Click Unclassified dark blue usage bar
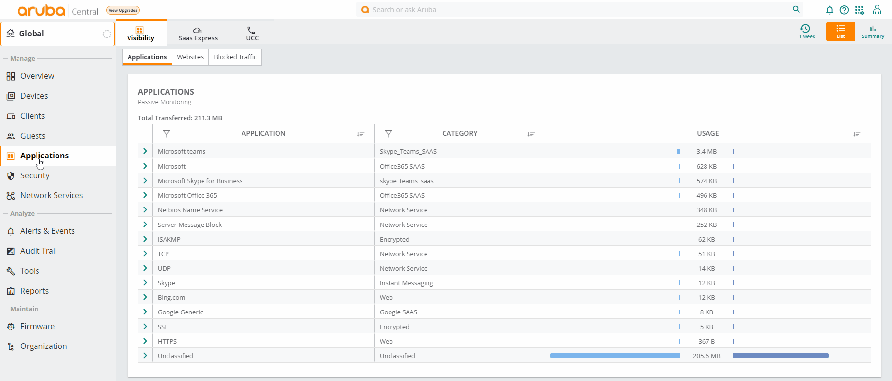 (781, 356)
